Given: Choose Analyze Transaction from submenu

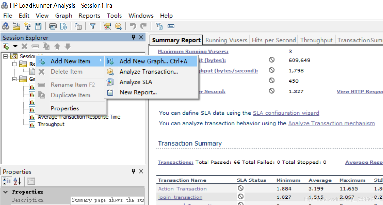Looking at the screenshot, I should [151, 71].
